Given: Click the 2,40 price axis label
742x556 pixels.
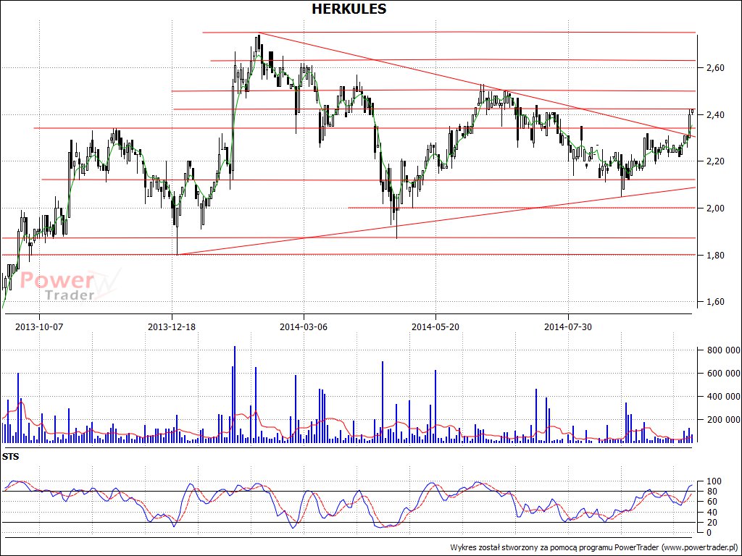Looking at the screenshot, I should 714,115.
